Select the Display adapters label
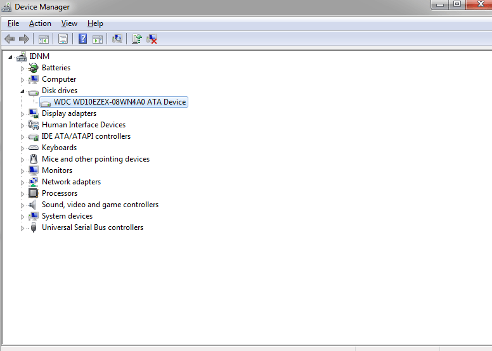The image size is (492, 351). tap(69, 113)
